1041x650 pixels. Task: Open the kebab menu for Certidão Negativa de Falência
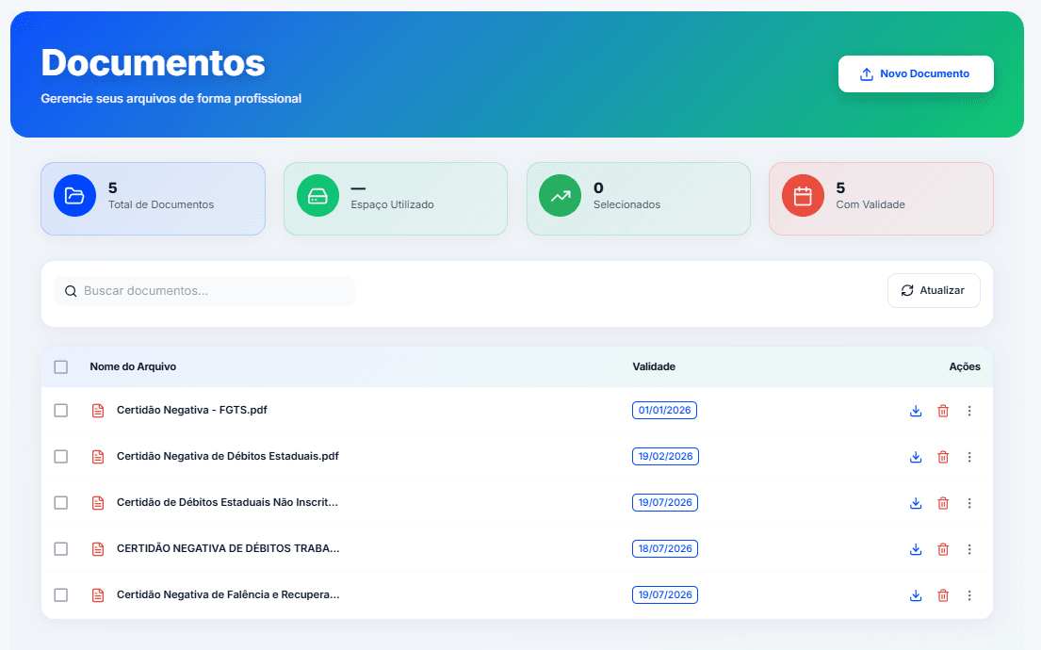pyautogui.click(x=969, y=595)
